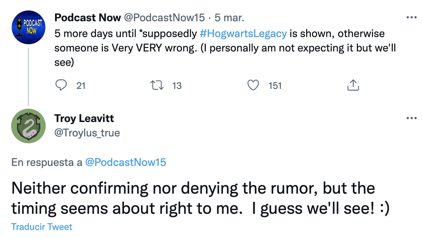Click the Podcast Now profile avatar
This screenshot has width=423, height=239.
coord(28,27)
